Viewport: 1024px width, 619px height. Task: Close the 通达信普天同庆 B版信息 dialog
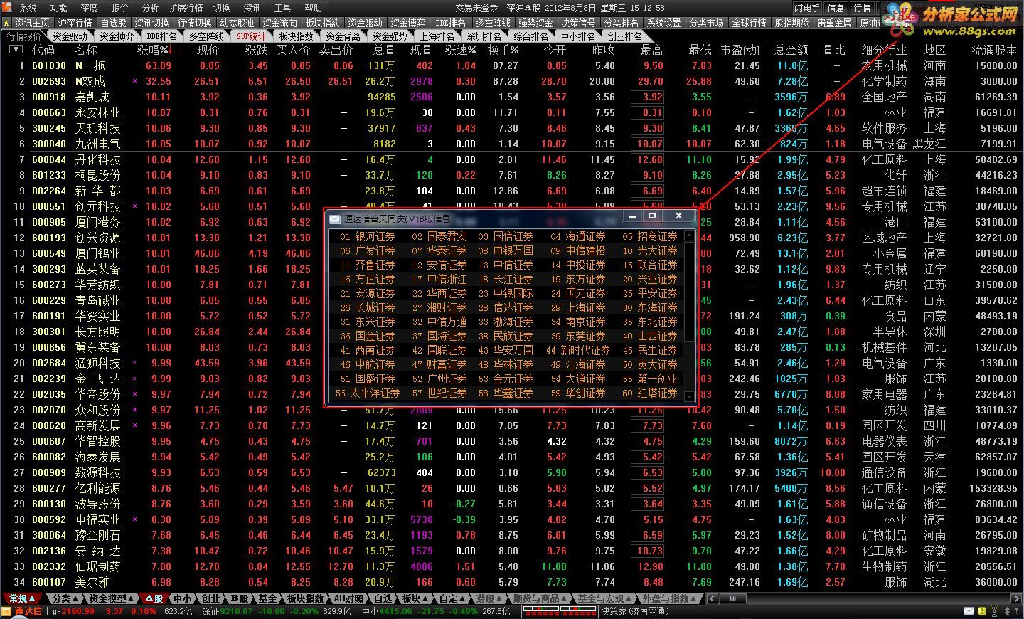tap(678, 216)
